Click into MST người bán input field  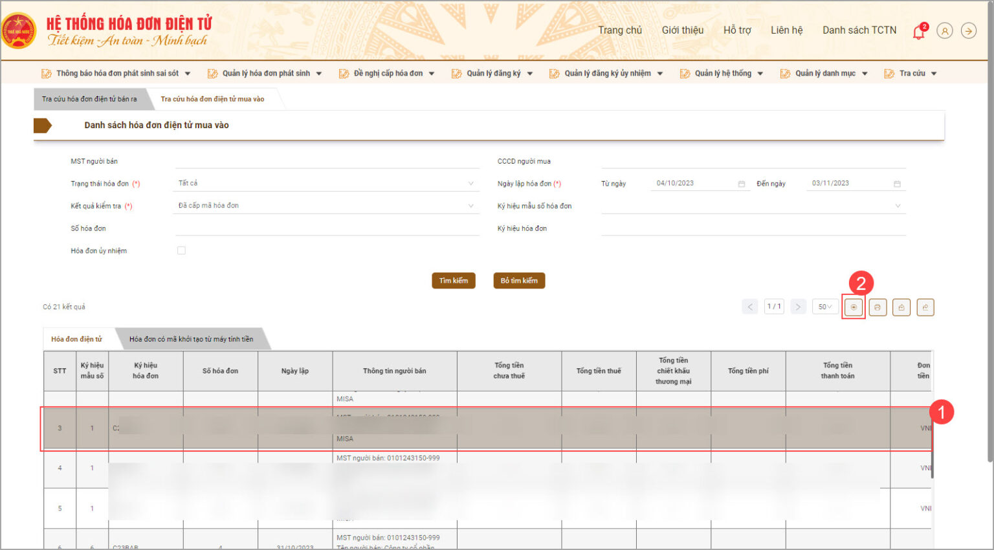click(x=326, y=161)
